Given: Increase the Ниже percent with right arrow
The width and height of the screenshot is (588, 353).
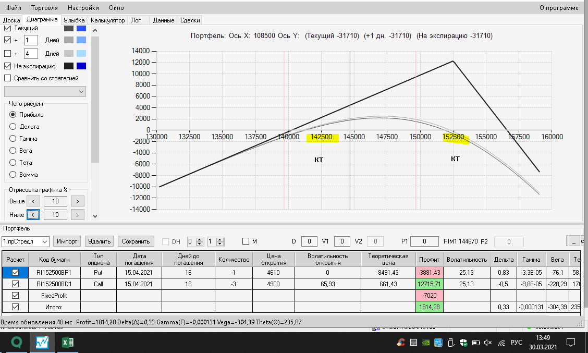Looking at the screenshot, I should coord(77,215).
